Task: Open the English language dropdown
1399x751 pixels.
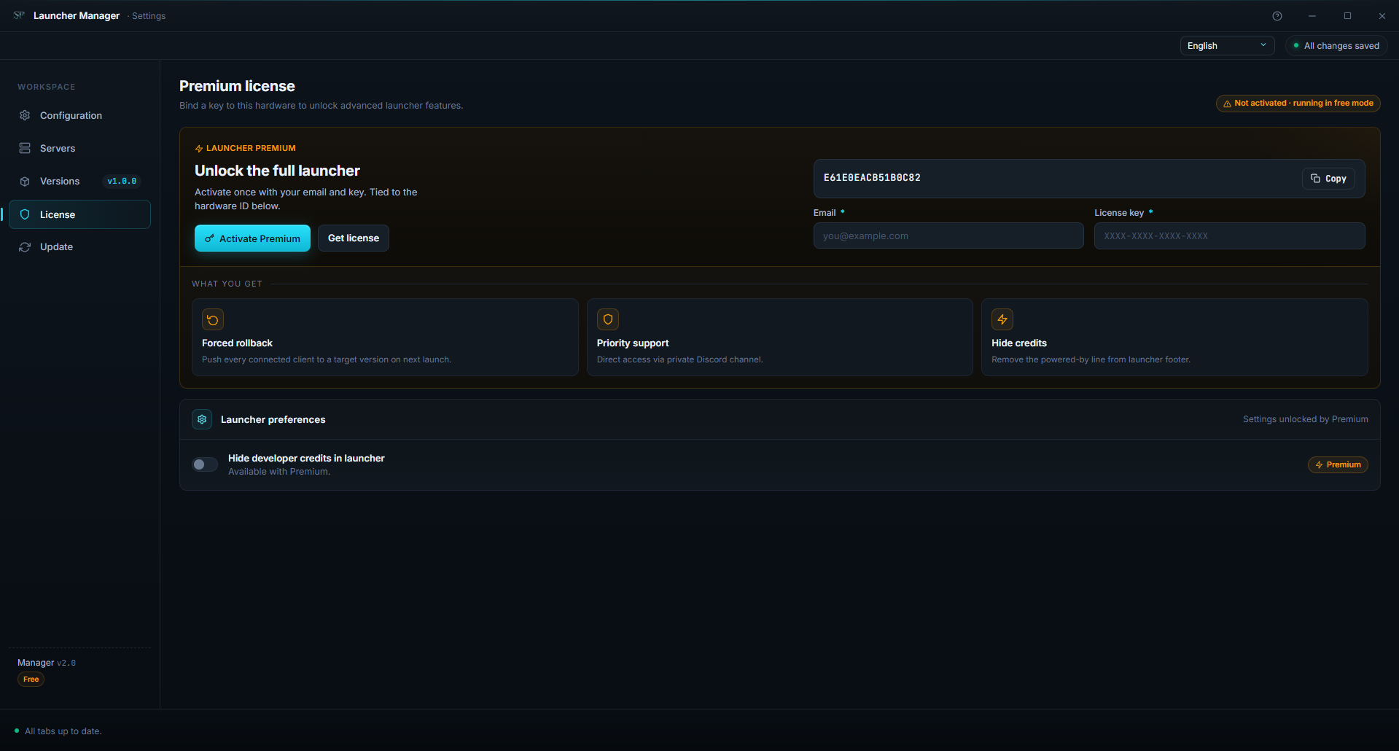Action: click(x=1227, y=46)
